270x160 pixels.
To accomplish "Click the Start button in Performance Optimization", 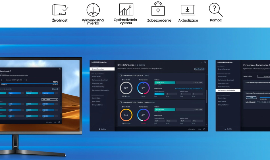I will pyautogui.click(x=251, y=98).
